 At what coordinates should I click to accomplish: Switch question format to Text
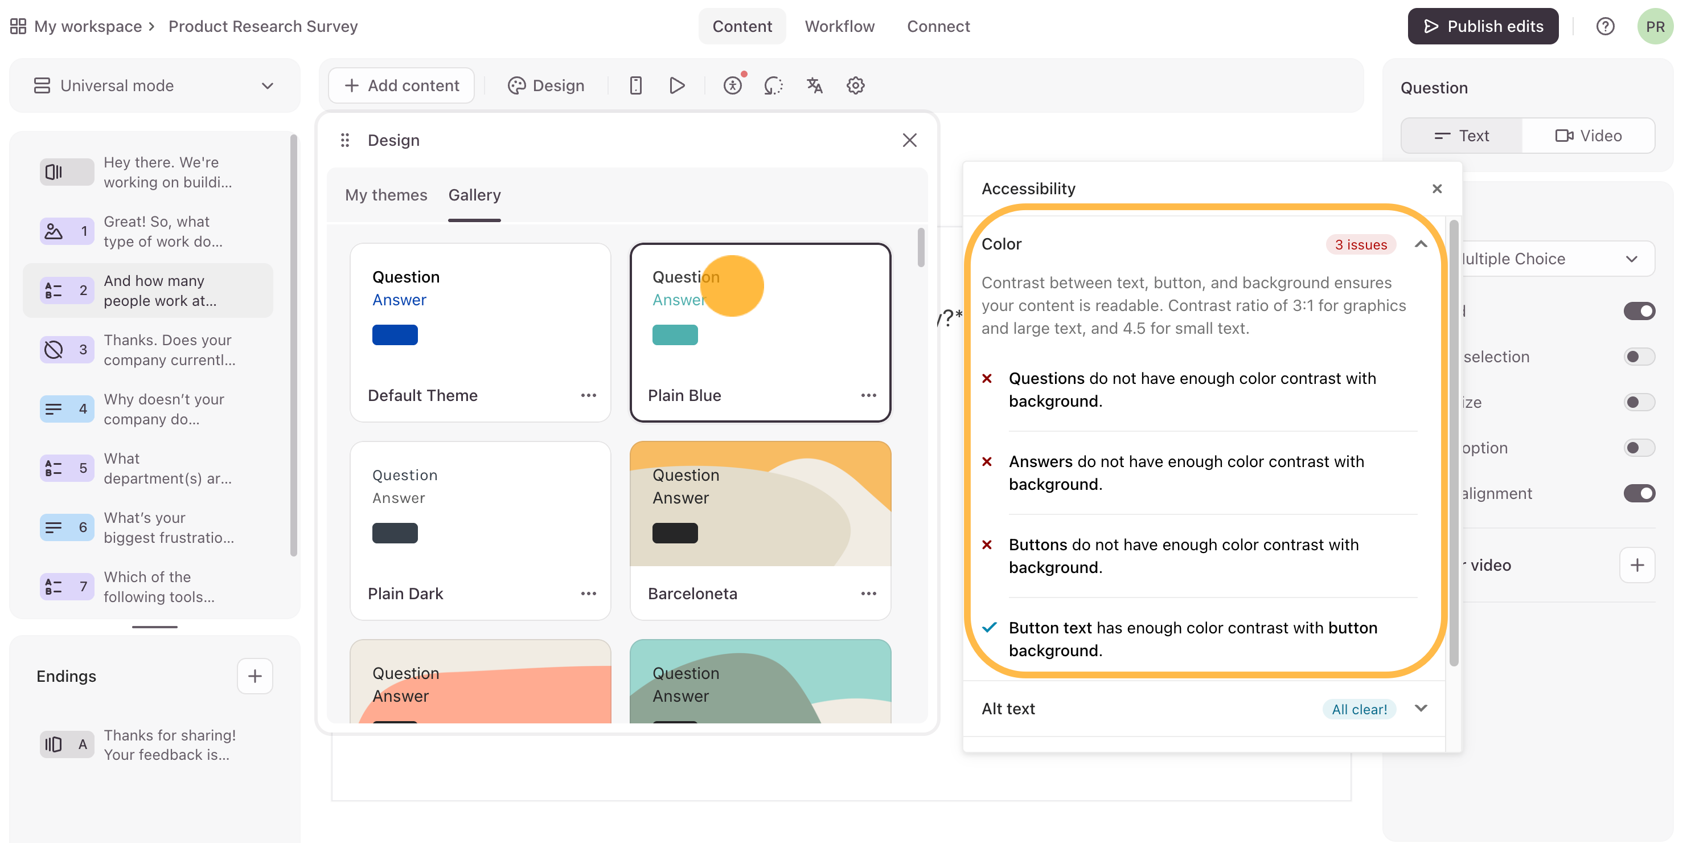(x=1462, y=136)
